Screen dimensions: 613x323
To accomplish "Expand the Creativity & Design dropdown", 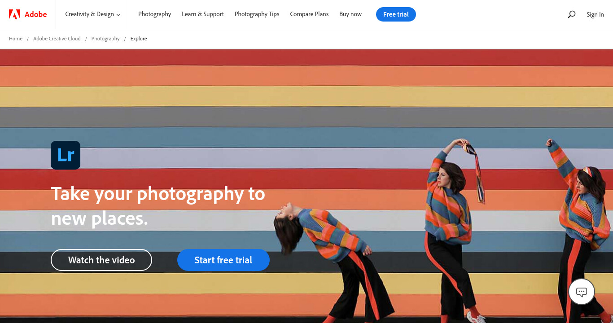I will 93,14.
